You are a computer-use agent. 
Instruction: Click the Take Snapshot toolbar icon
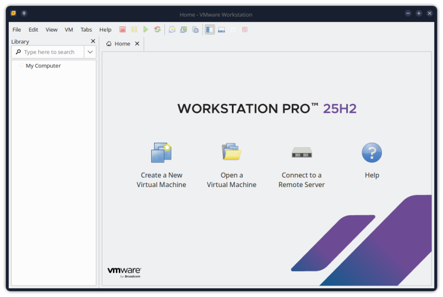(x=172, y=29)
